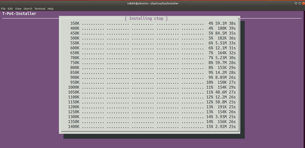This screenshot has height=148, width=305.
Task: Click the '5.51M' speed value
Action: tap(221, 43)
